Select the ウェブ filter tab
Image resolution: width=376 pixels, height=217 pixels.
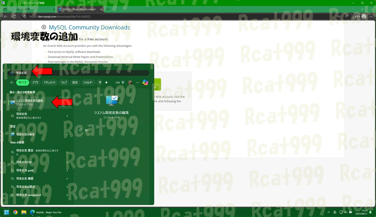coord(64,83)
